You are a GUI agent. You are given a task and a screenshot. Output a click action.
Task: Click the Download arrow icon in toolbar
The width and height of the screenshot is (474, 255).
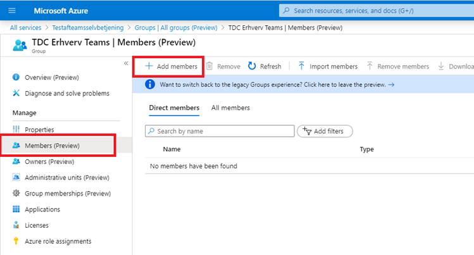tap(441, 66)
